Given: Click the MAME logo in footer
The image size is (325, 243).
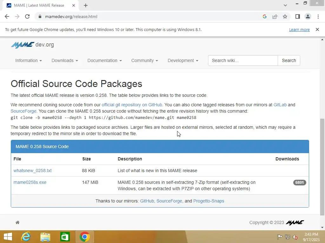Looking at the screenshot, I should 295,222.
